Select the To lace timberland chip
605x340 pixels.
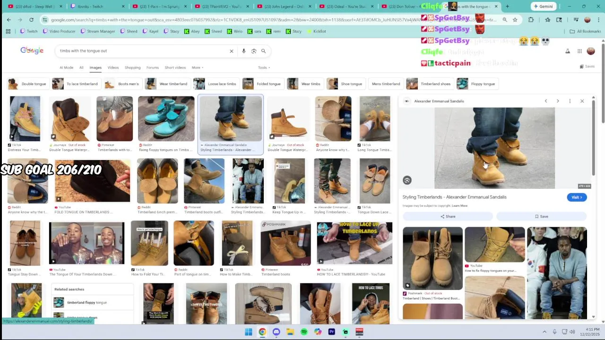tap(76, 84)
